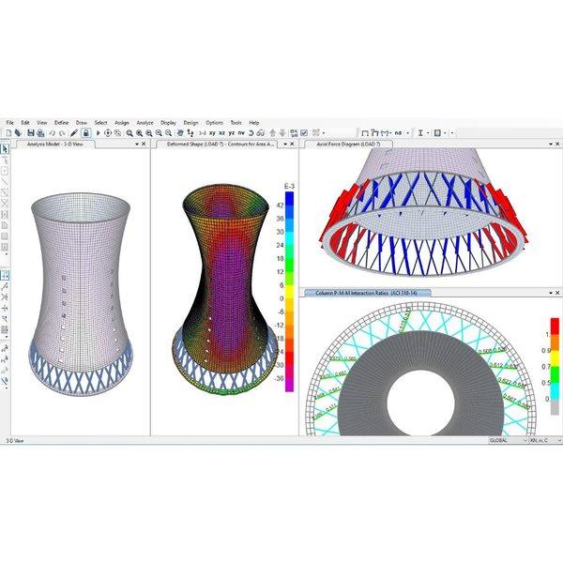563x563 pixels.
Task: Select the pointer selection tool in sidebar
Action: (5, 148)
